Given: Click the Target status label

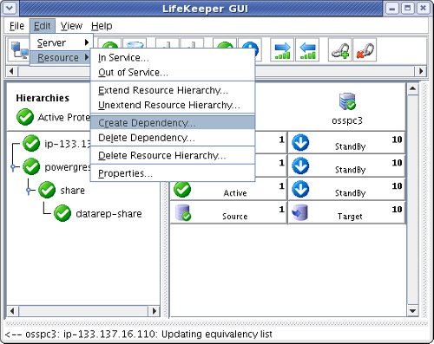Looking at the screenshot, I should [x=350, y=217].
